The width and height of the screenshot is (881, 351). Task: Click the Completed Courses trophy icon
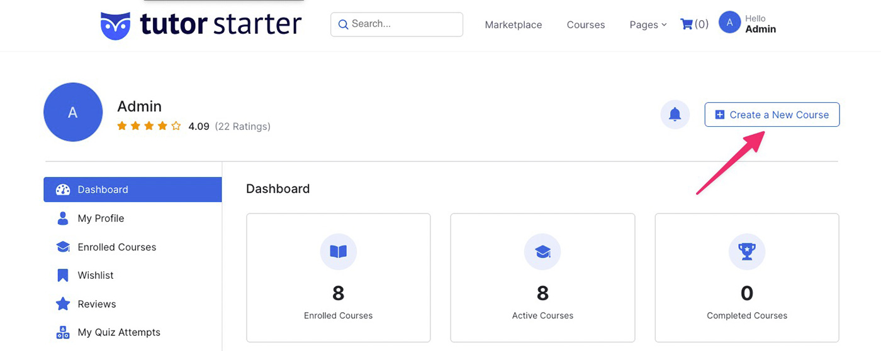pos(747,252)
